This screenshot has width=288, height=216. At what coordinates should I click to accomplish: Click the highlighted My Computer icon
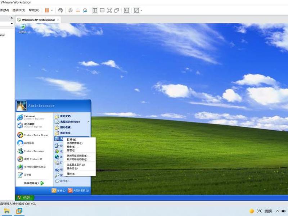tap(57, 139)
